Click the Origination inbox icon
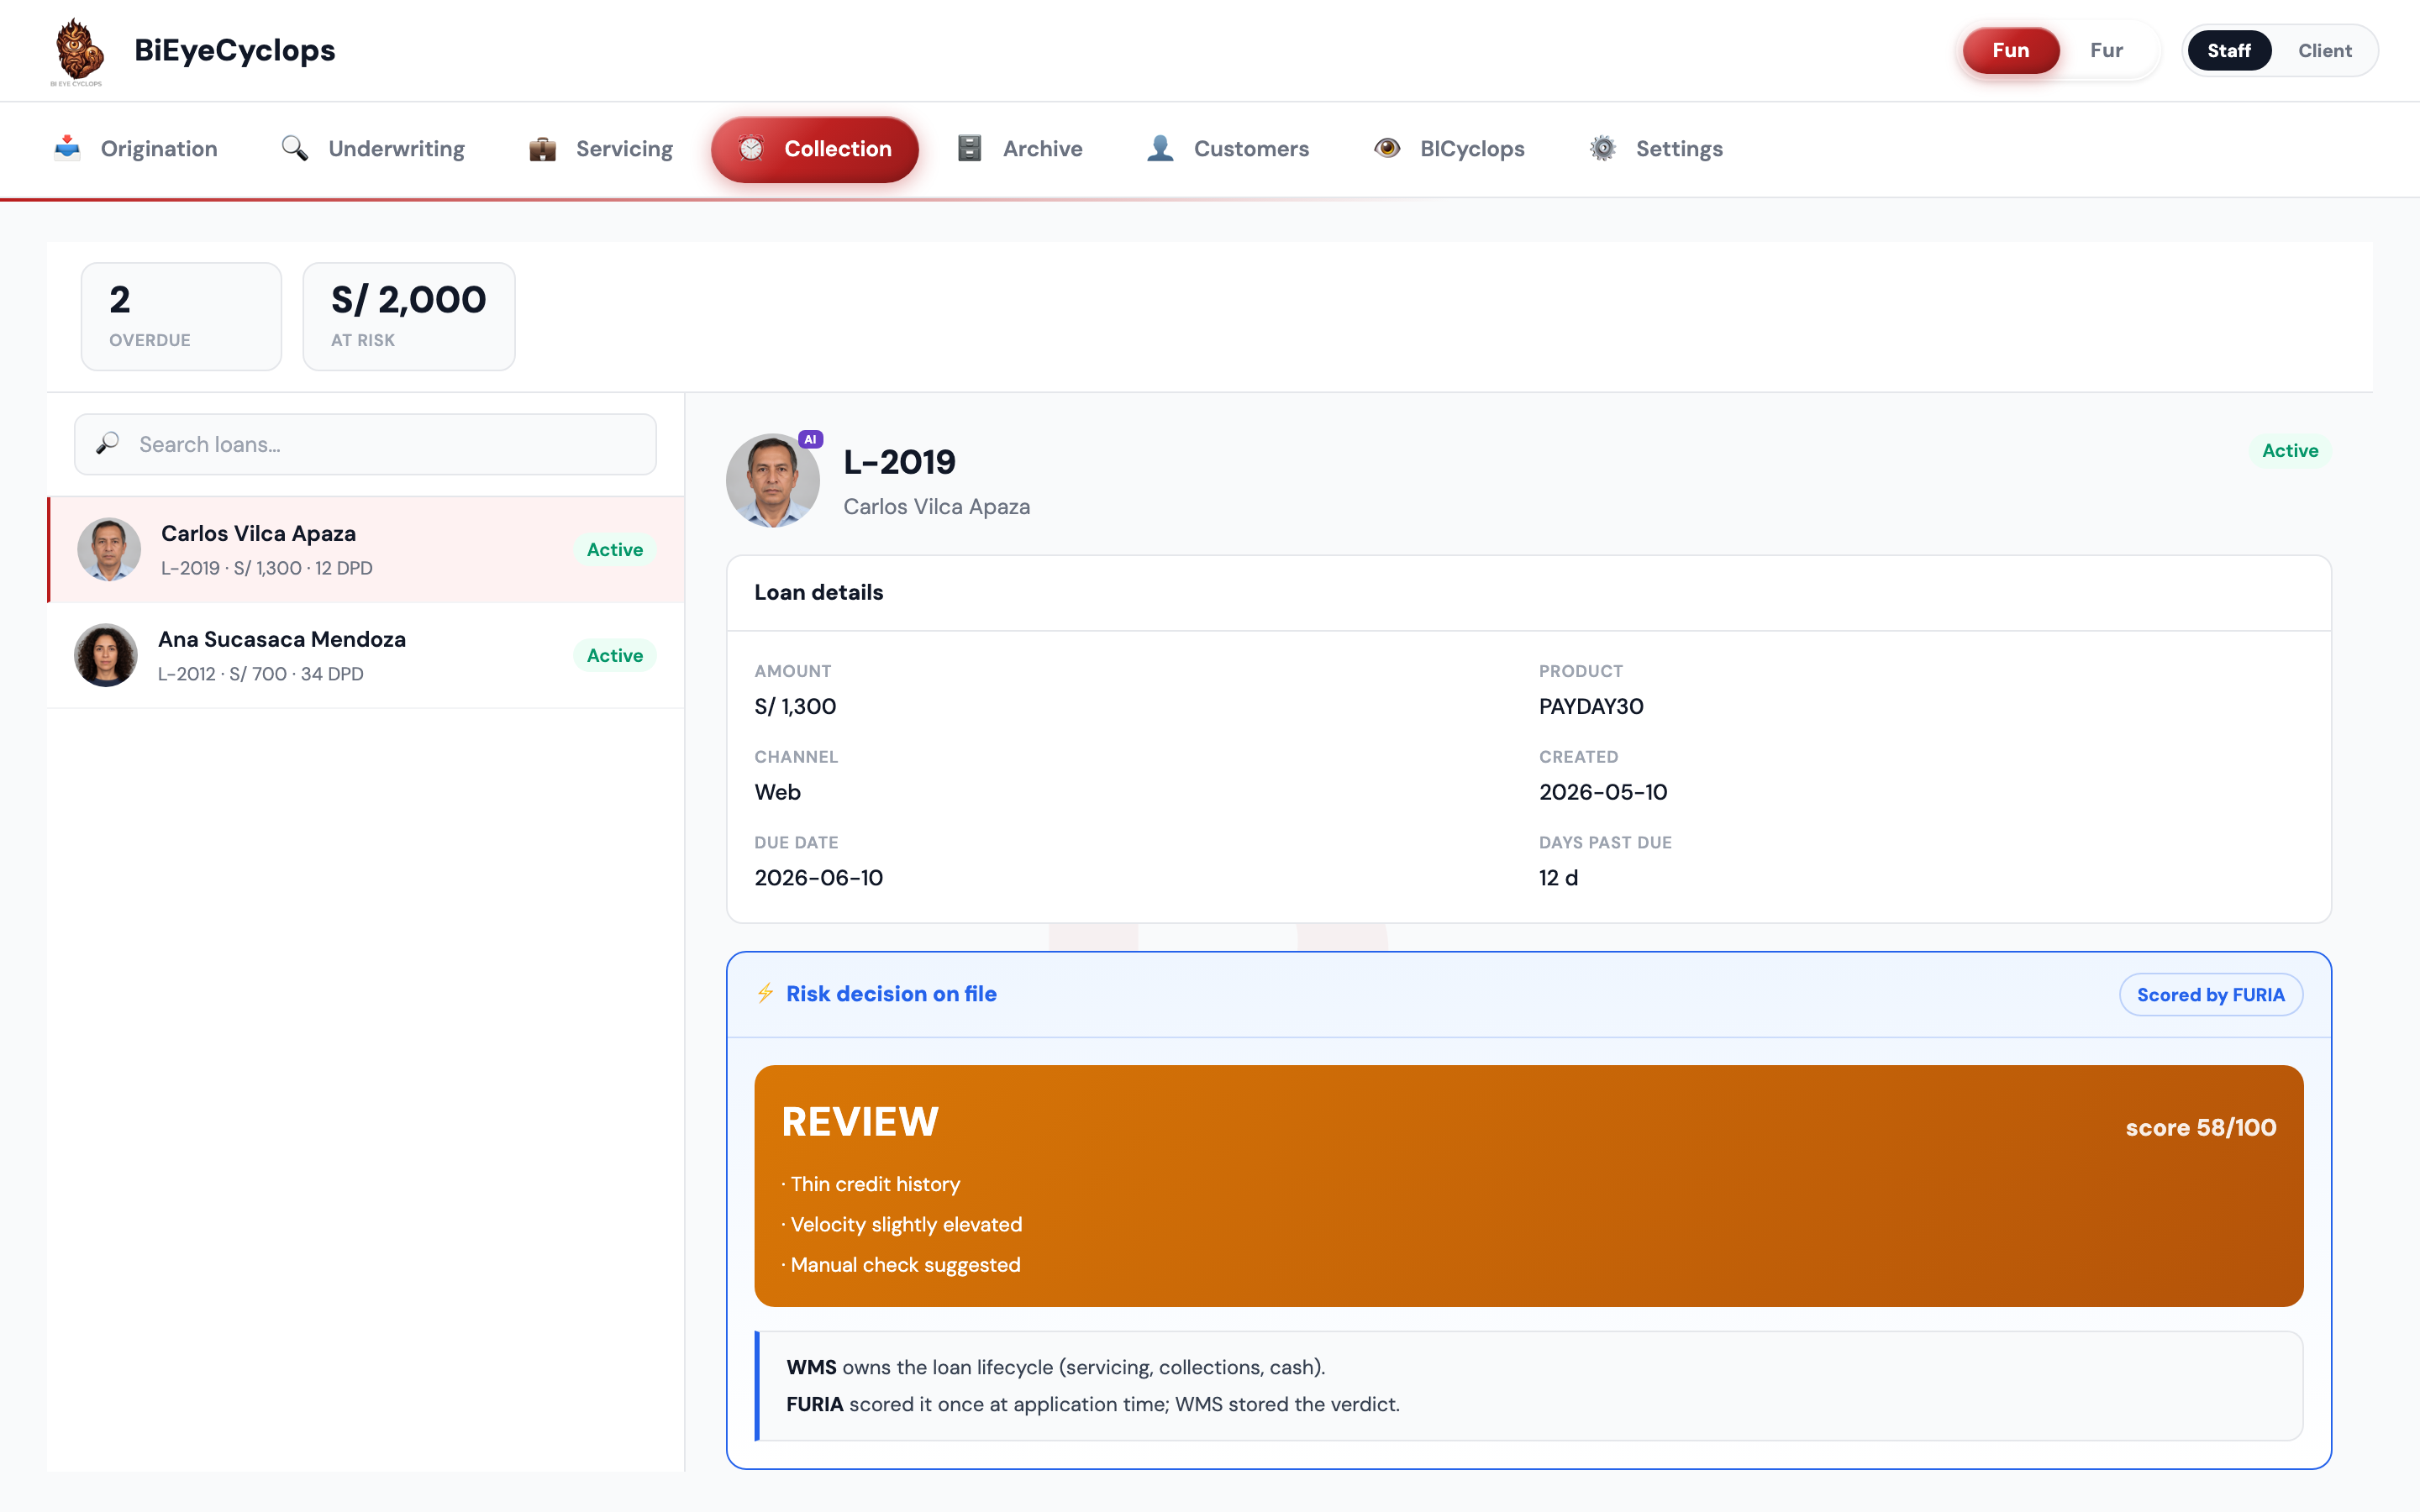This screenshot has width=2420, height=1512. [x=67, y=148]
